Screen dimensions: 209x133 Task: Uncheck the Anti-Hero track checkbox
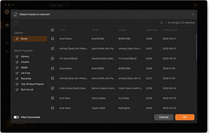[53, 108]
